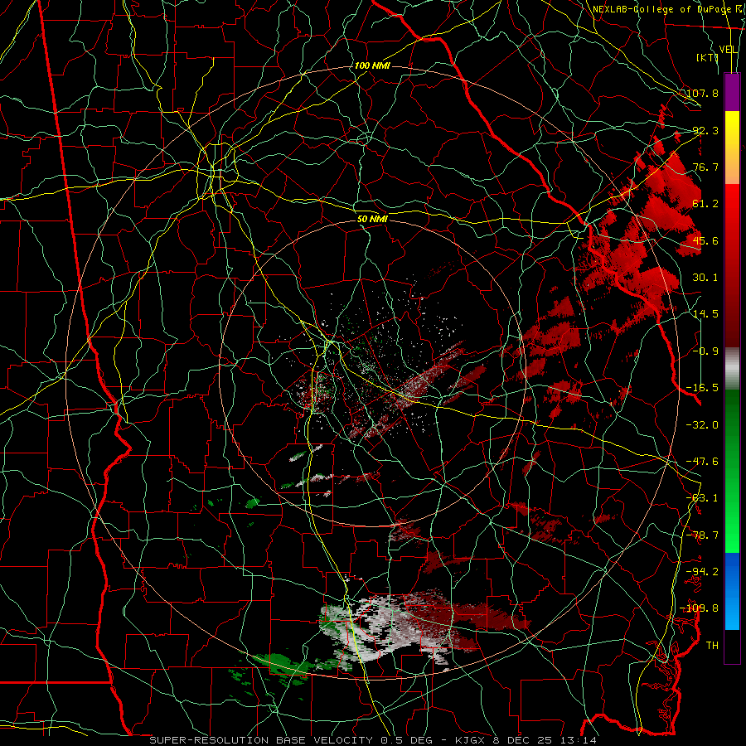The image size is (746, 746).
Task: Click the "TH" label in the legend
Action: tap(712, 645)
